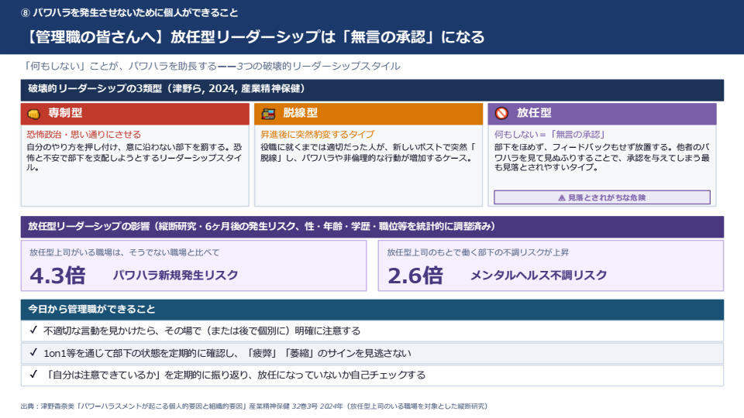Click the メンタルヘルス不調リスク label
744x418 pixels.
(539, 276)
